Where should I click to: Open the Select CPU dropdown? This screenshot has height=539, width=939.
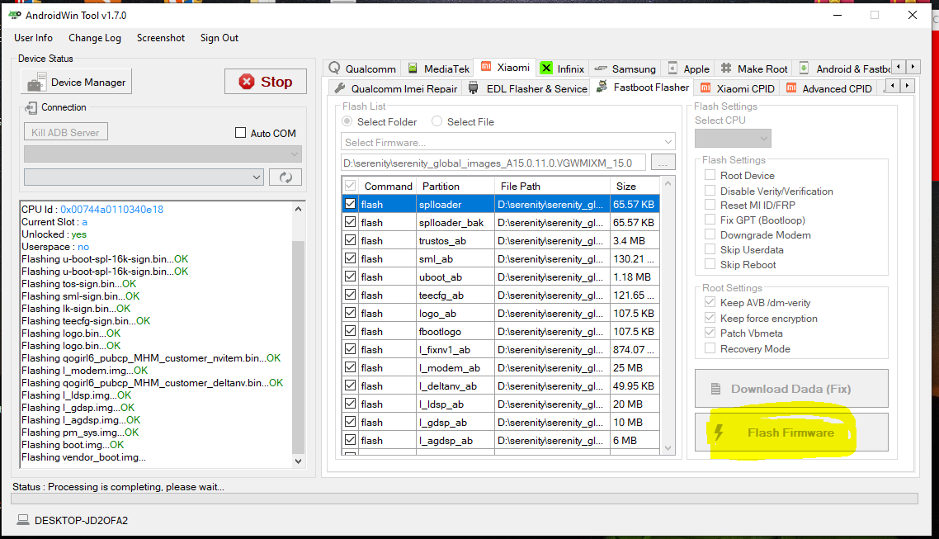tap(733, 138)
